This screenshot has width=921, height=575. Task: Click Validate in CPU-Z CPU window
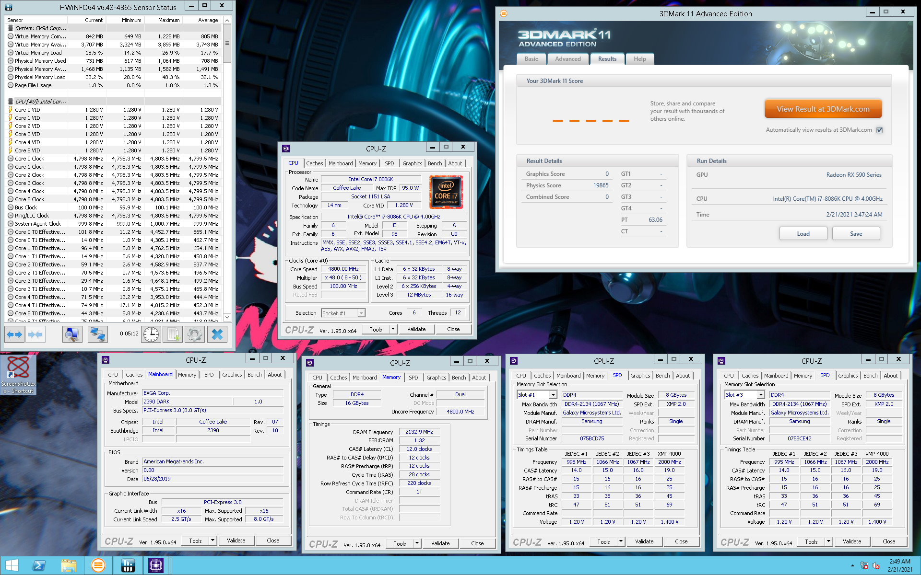pos(416,329)
